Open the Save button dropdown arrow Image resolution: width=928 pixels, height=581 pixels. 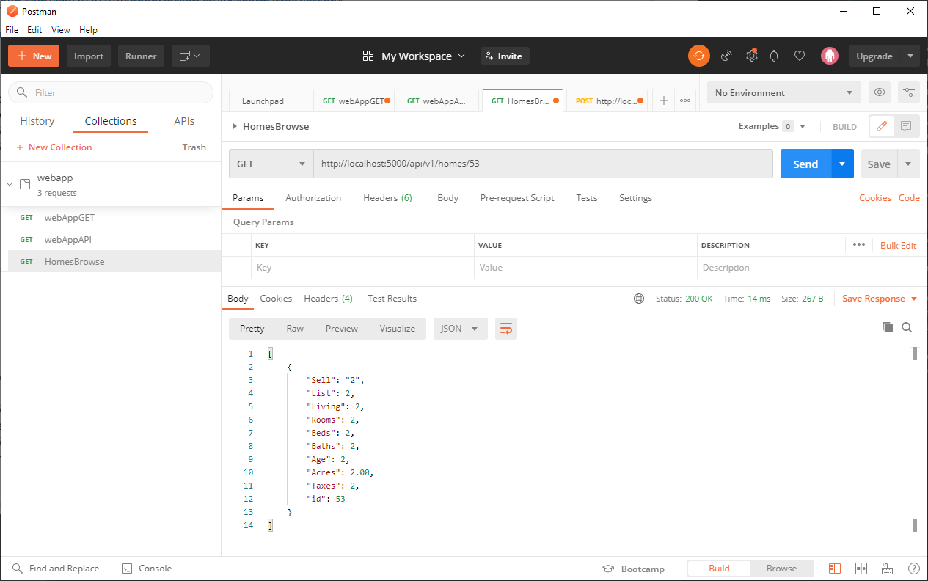[908, 164]
